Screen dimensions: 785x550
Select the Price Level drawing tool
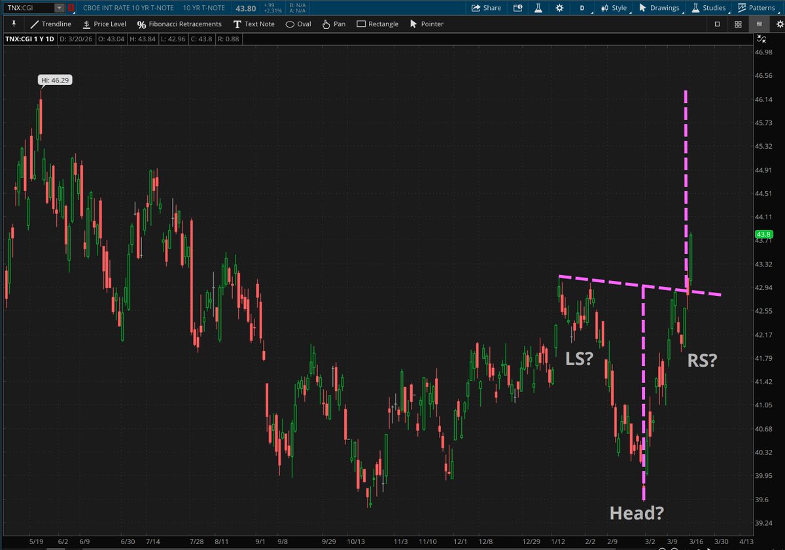click(x=104, y=24)
